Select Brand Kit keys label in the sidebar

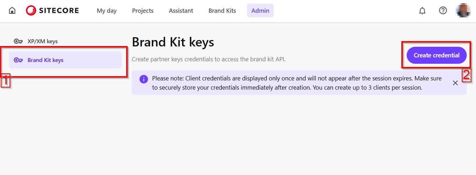[46, 60]
